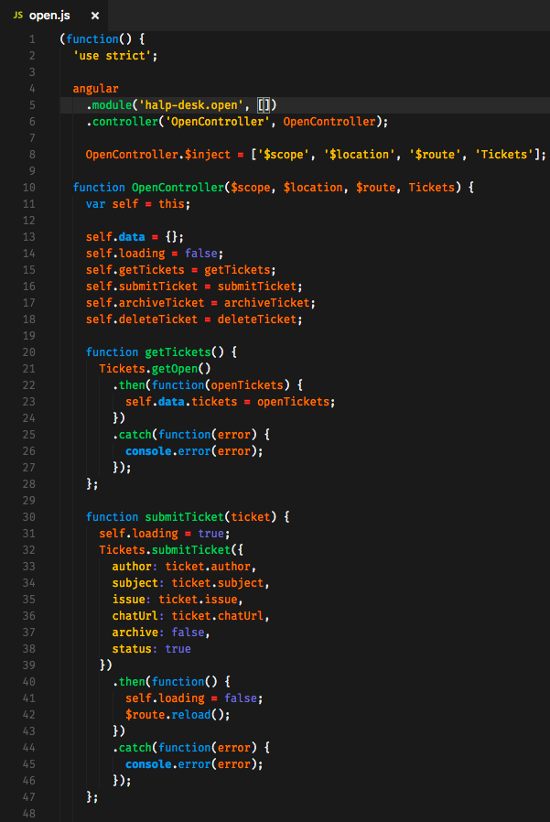Click self.loading = false on line 41
550x822 pixels.
pos(194,698)
